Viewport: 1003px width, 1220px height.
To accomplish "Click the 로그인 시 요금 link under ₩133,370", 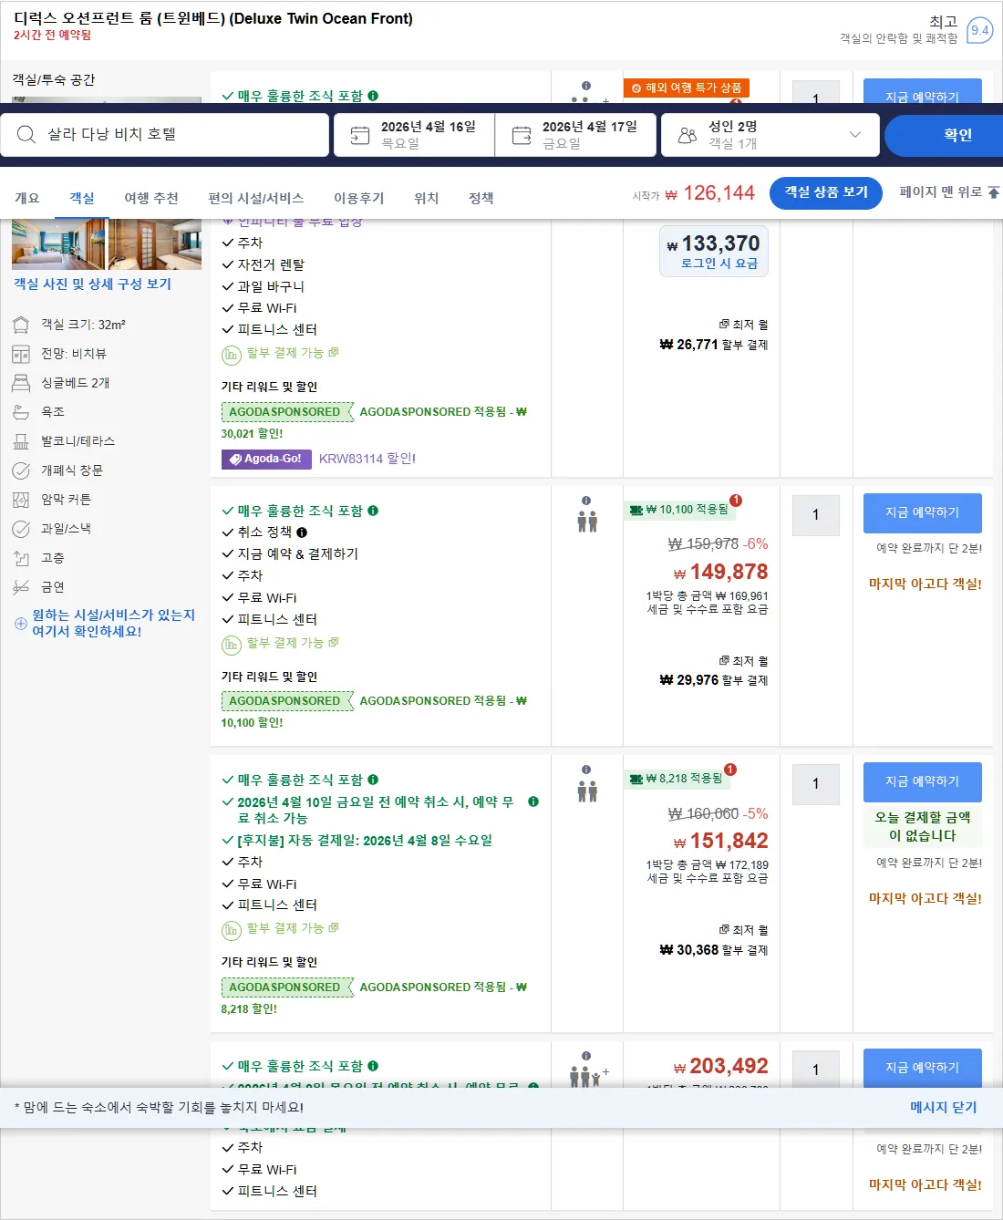I will pos(719,263).
